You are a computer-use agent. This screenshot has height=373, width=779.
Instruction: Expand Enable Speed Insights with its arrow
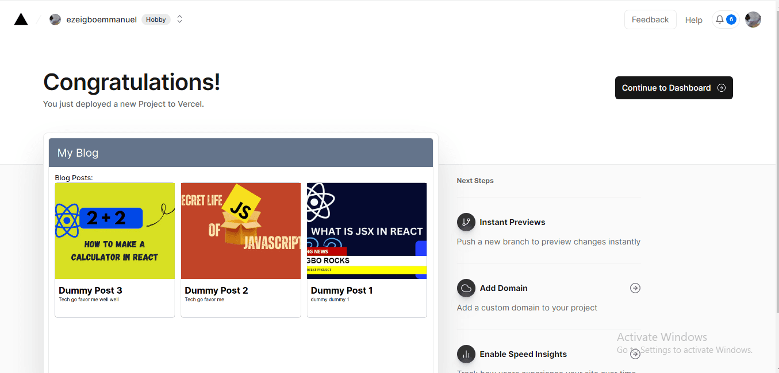click(635, 354)
